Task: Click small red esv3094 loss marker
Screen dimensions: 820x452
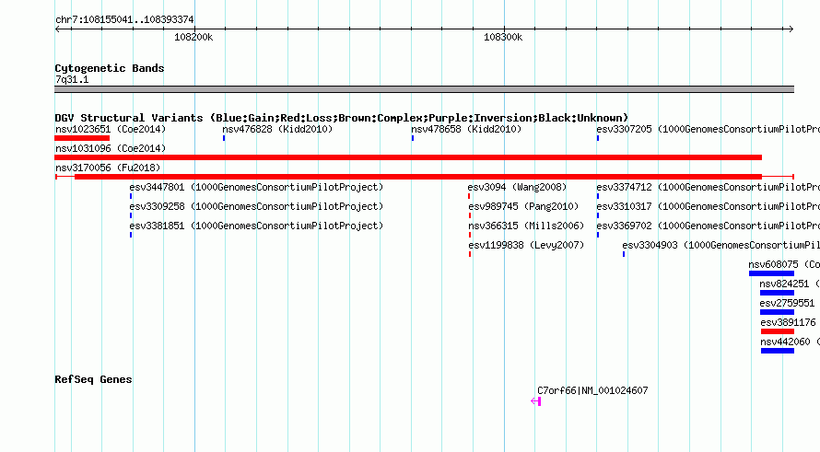Action: pos(469,196)
